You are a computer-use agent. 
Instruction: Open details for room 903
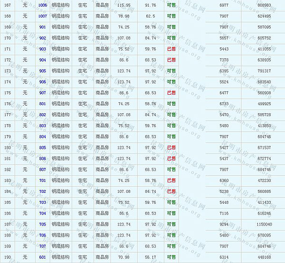click(42, 49)
